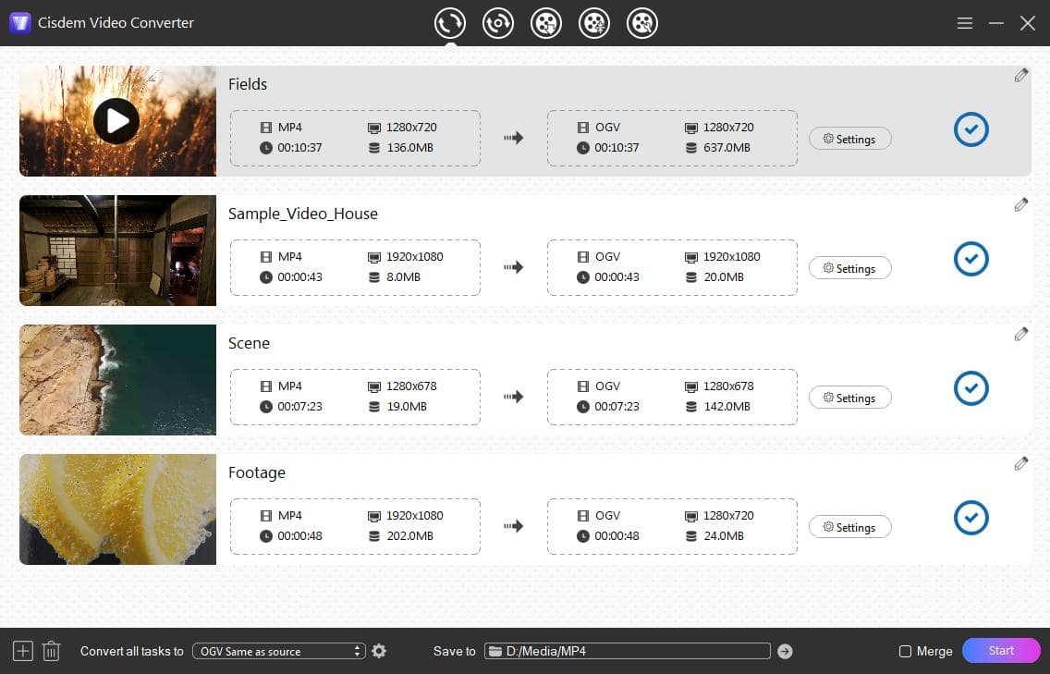Edit the Fields video with pencil icon
Screen dimensions: 1050x674
point(1020,76)
